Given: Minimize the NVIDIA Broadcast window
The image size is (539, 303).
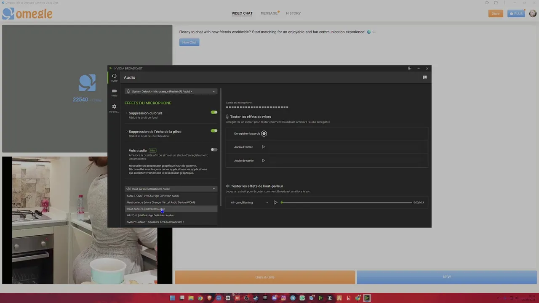Looking at the screenshot, I should (x=418, y=68).
